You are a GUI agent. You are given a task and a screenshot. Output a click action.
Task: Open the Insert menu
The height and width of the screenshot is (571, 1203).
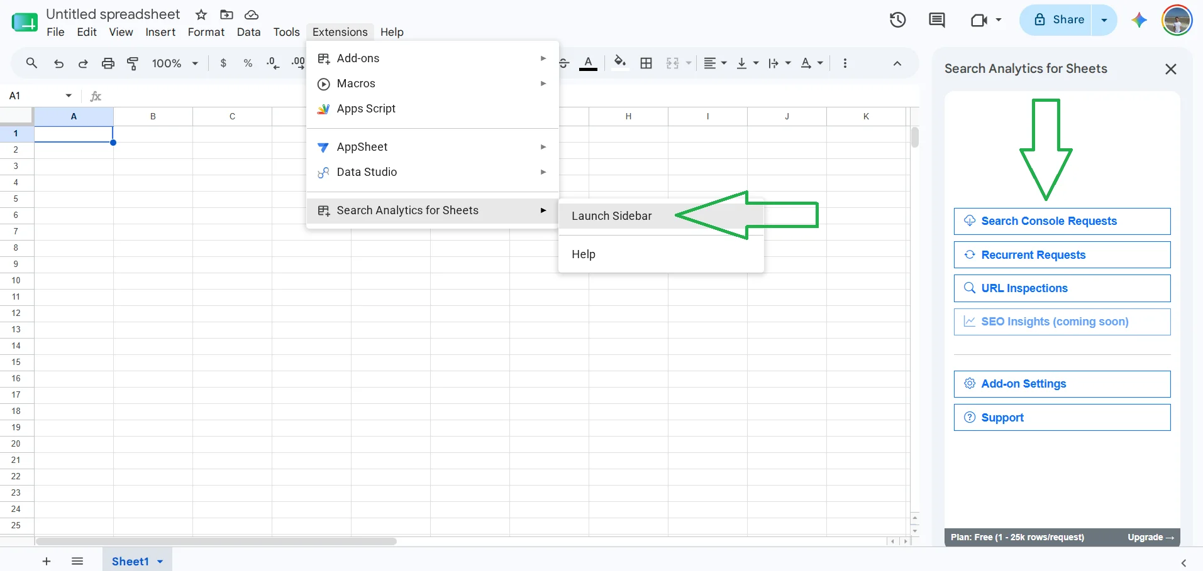(x=160, y=32)
